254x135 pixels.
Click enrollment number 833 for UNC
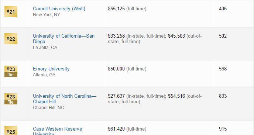[x=223, y=96]
